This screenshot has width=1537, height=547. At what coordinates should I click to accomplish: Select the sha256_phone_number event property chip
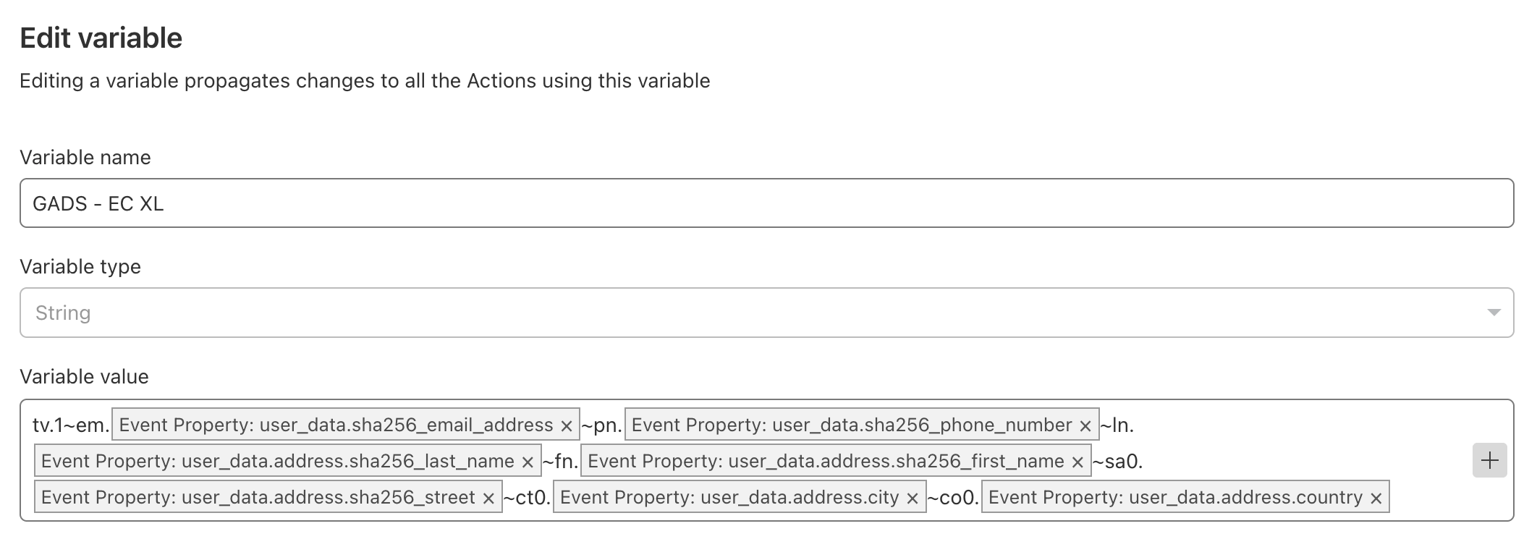point(851,425)
